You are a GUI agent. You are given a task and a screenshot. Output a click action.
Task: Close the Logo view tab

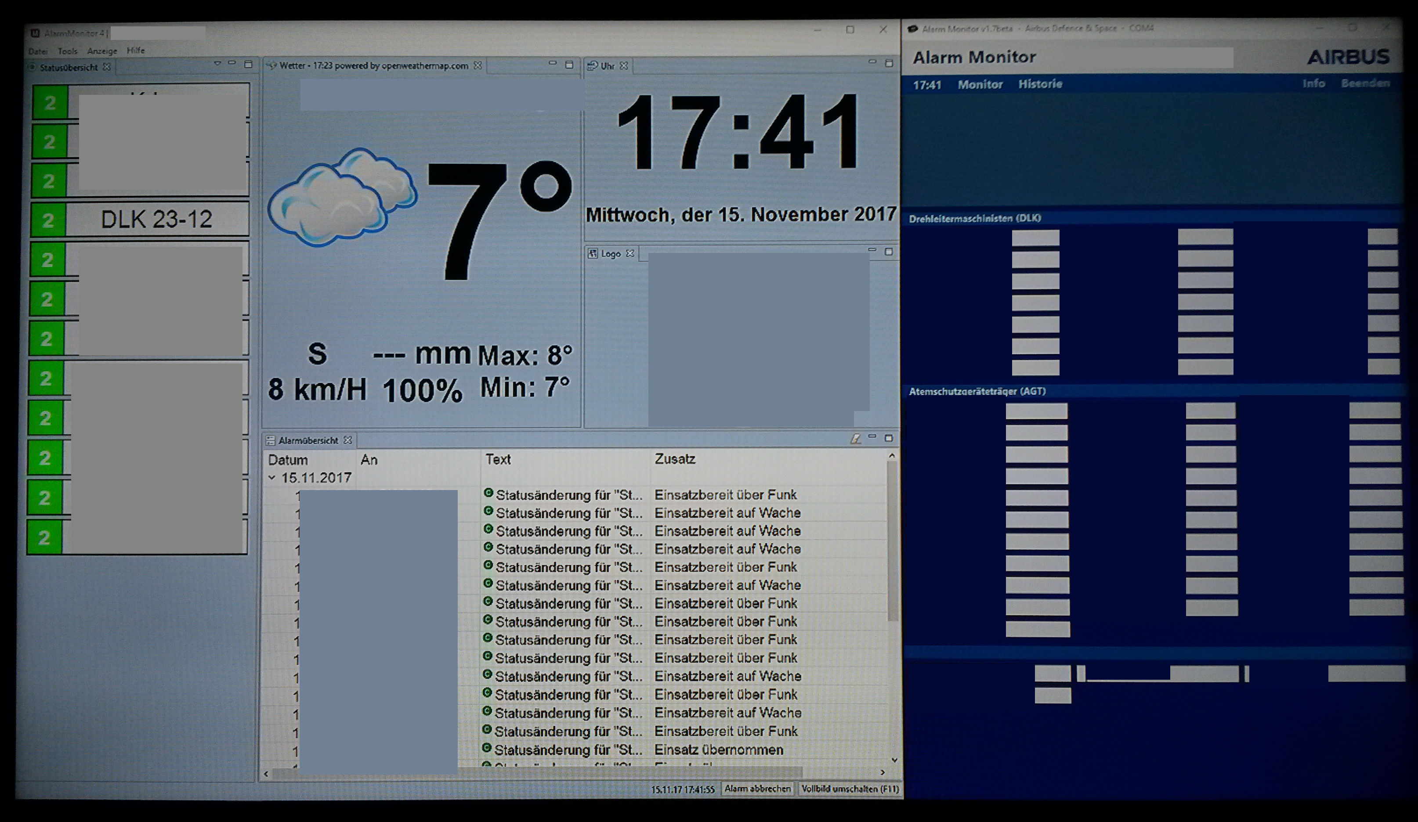coord(630,254)
